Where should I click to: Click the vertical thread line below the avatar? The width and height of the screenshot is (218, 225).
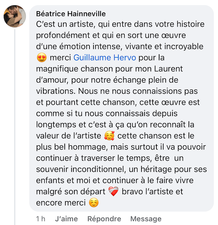15,124
